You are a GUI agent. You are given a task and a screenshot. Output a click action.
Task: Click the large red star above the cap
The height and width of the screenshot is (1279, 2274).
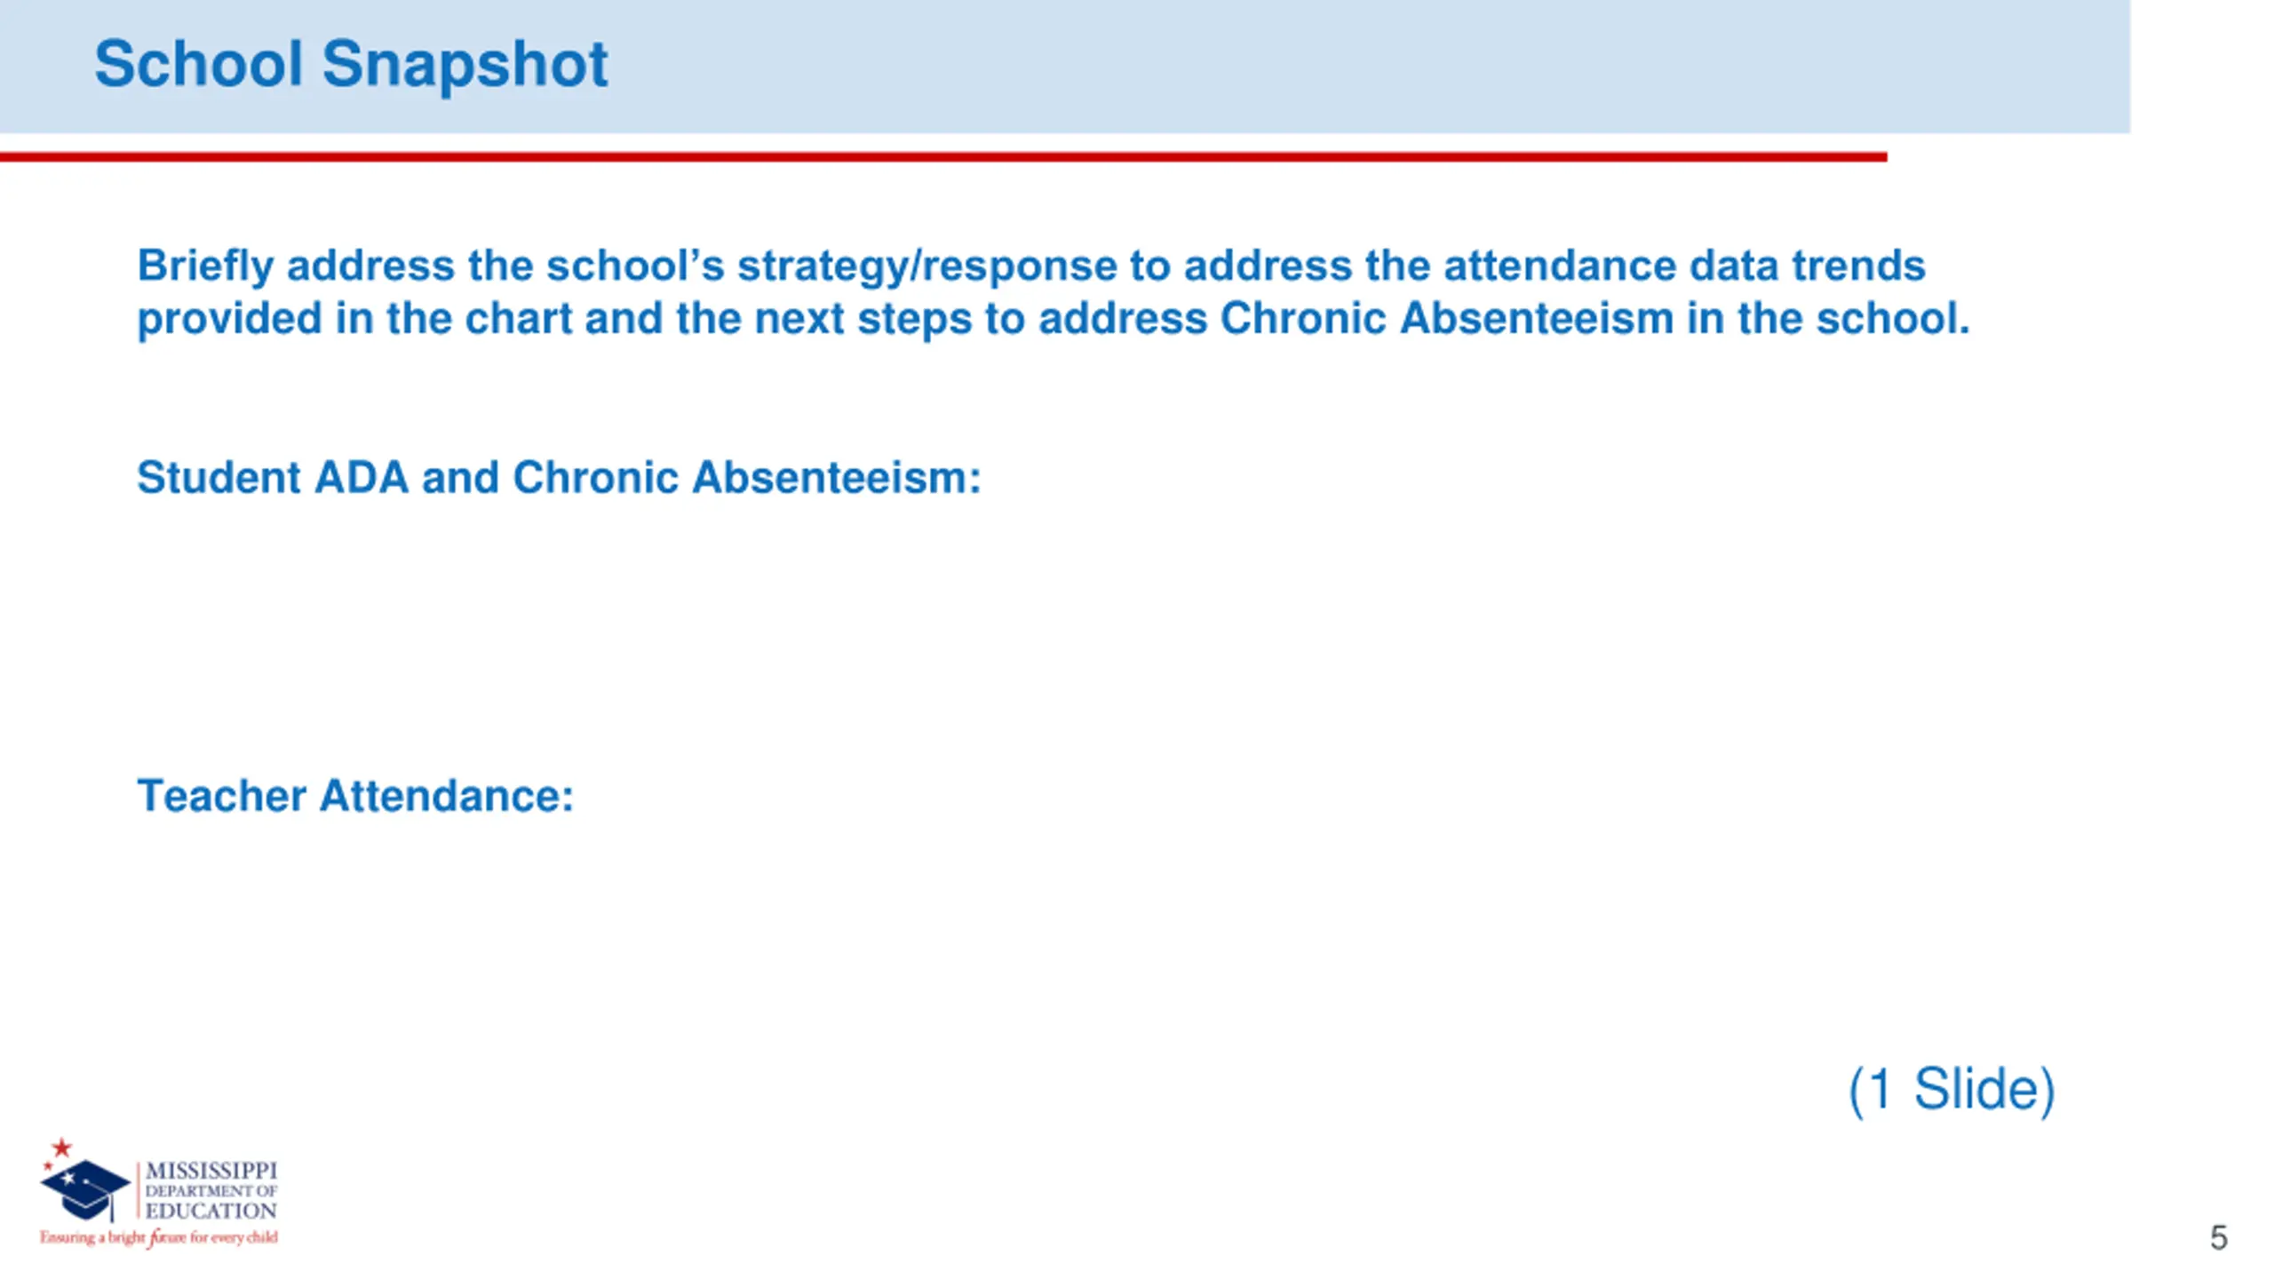click(61, 1147)
